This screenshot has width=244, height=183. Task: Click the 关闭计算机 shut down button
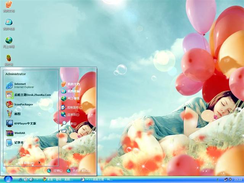pyautogui.click(x=79, y=171)
